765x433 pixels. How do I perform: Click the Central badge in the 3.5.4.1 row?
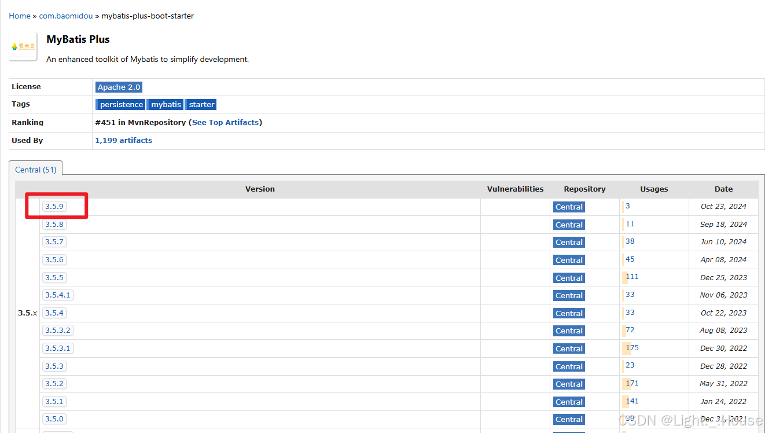tap(569, 296)
